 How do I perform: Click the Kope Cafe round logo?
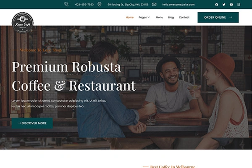click(x=23, y=23)
